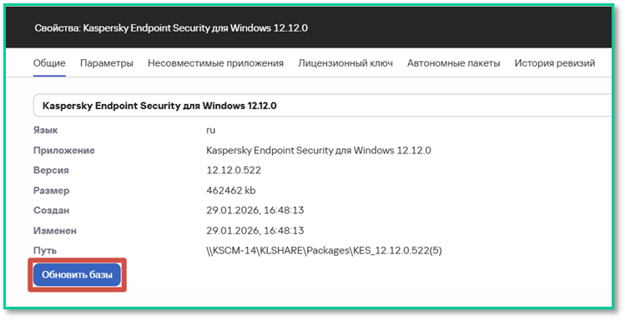Open the Несовместимые приложения tab
Viewport: 625px width, 320px height.
point(215,63)
